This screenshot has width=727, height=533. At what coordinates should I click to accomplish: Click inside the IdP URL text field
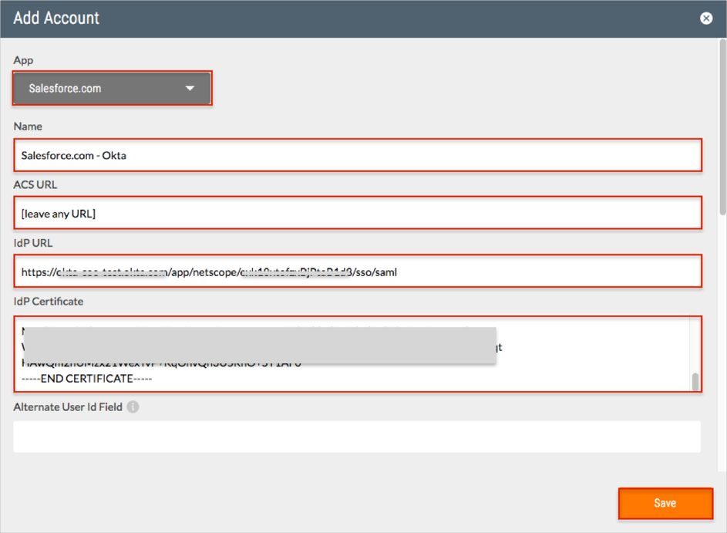pyautogui.click(x=357, y=272)
